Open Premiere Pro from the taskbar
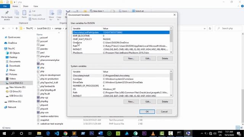244x137 pixels. [x=144, y=134]
